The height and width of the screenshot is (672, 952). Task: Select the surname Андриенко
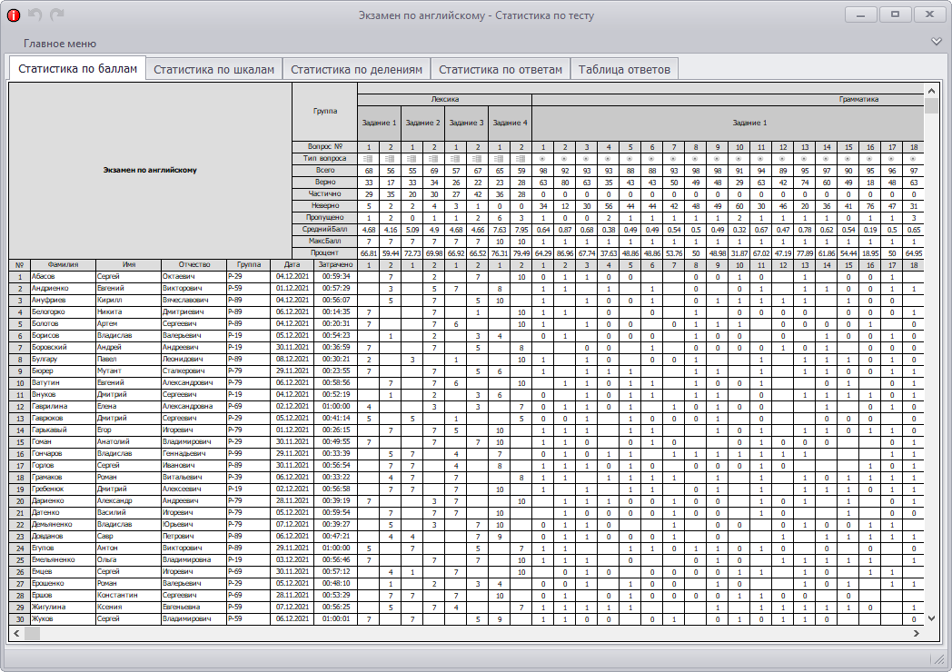(50, 289)
